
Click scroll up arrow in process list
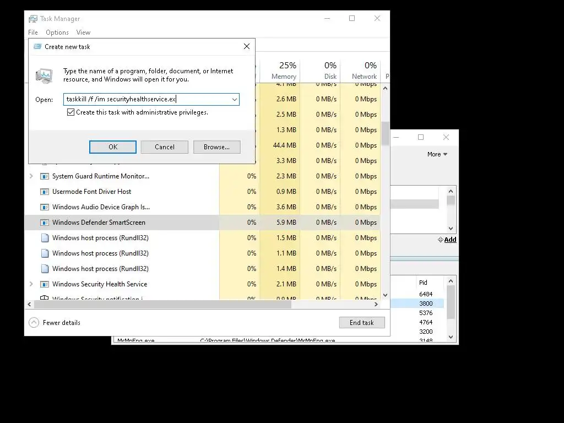click(x=385, y=88)
